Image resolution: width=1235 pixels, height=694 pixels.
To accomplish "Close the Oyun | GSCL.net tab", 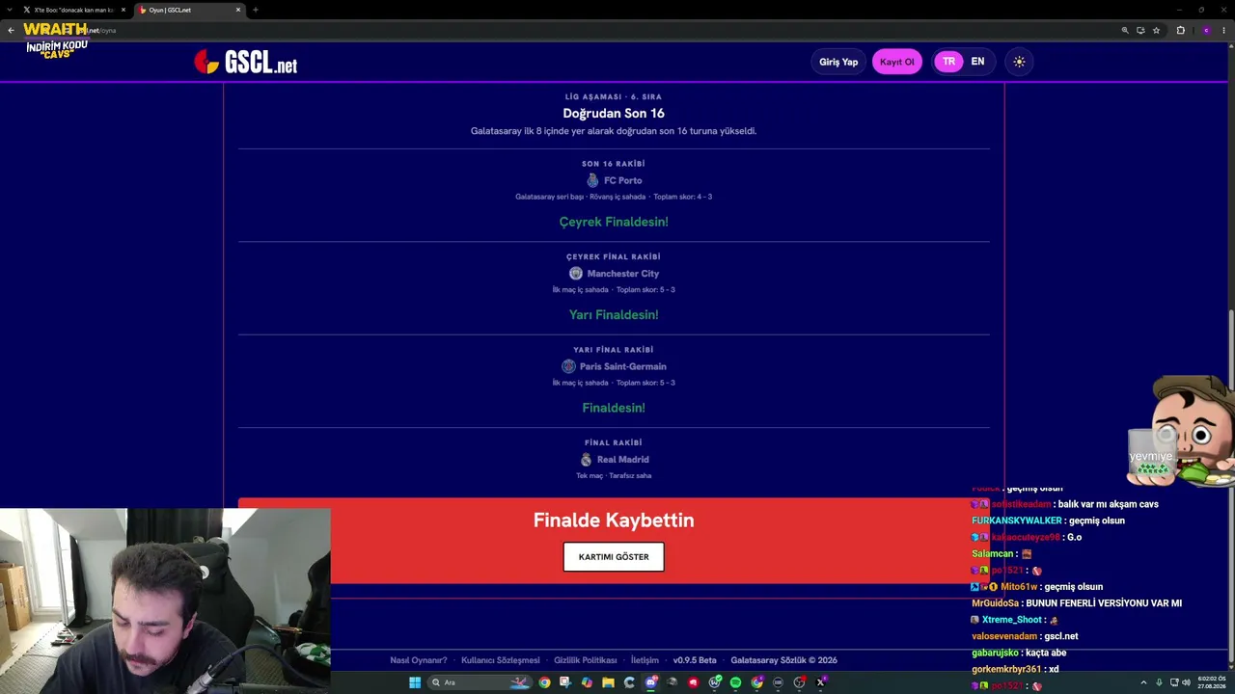I will pyautogui.click(x=238, y=10).
